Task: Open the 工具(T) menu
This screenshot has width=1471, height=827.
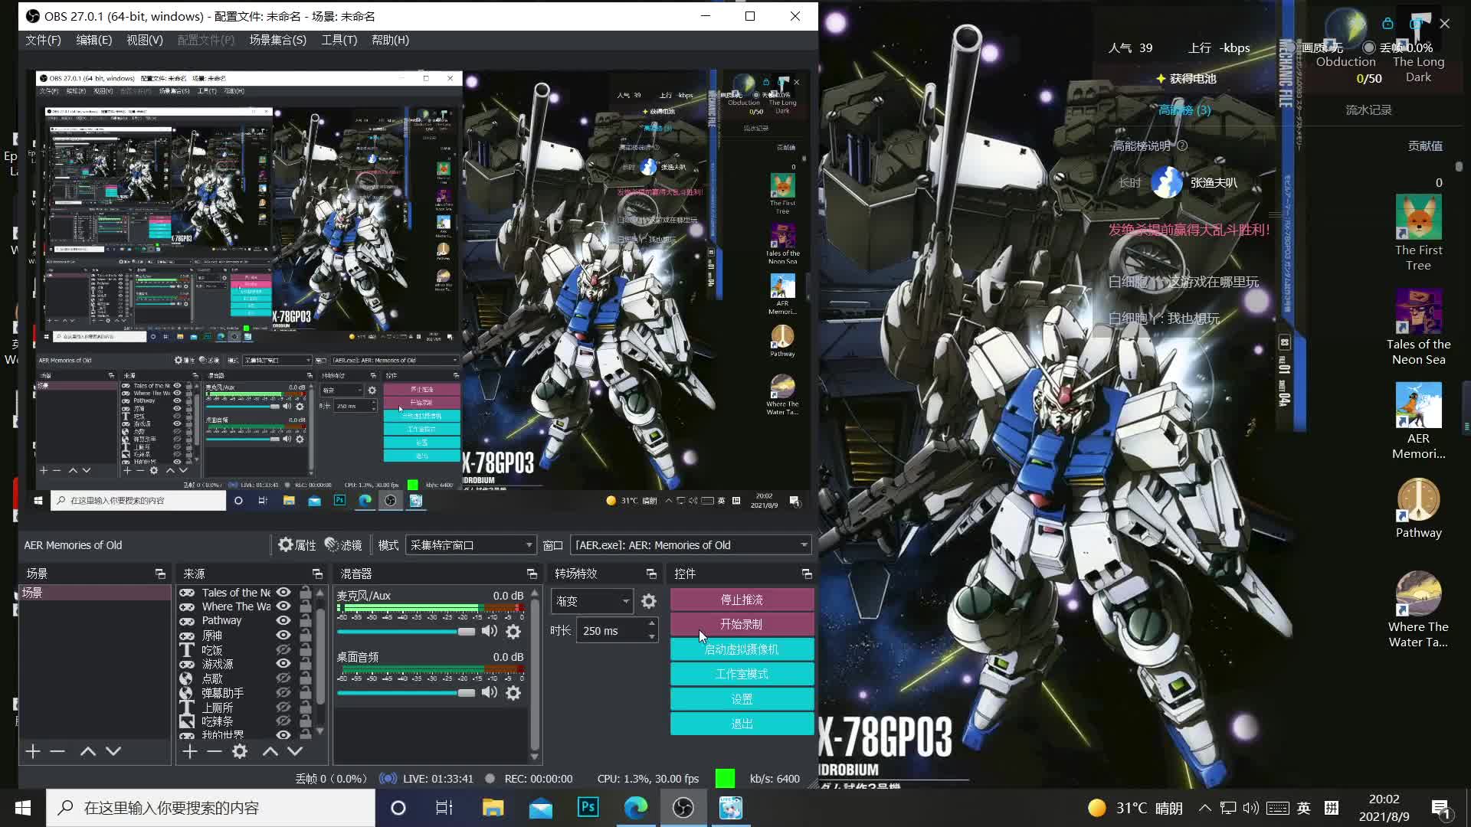Action: click(339, 40)
